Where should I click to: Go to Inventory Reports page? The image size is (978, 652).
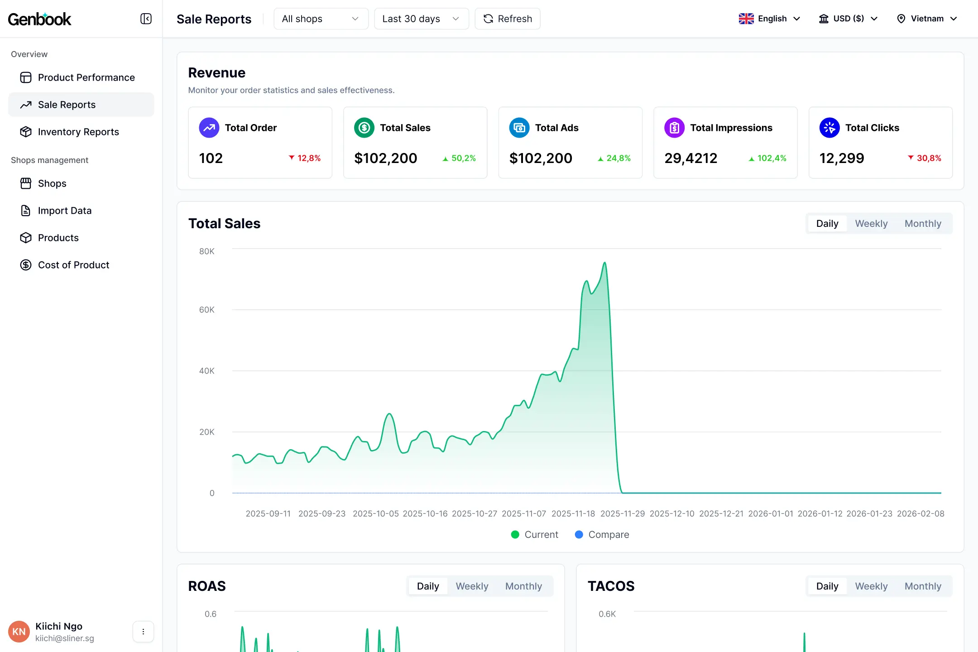(x=78, y=132)
